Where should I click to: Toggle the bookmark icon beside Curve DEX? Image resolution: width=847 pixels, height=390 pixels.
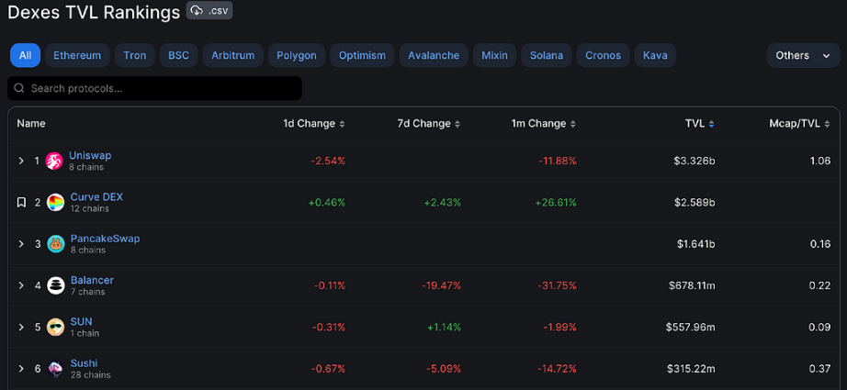click(21, 202)
